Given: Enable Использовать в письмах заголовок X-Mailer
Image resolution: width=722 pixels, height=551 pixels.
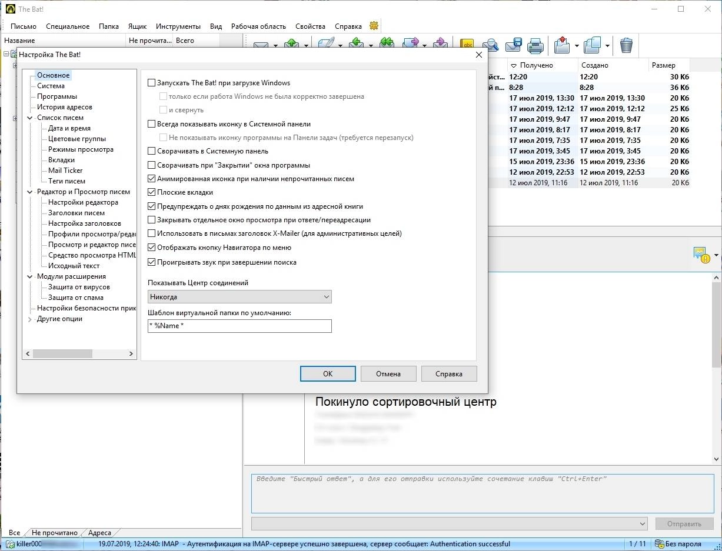Looking at the screenshot, I should [x=152, y=233].
